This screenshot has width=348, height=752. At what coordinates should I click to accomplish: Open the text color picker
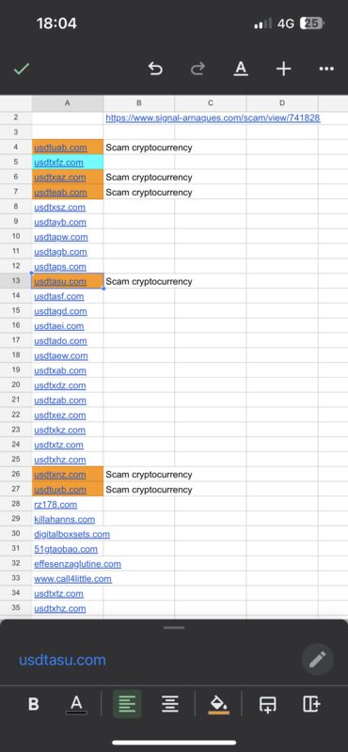(x=76, y=704)
